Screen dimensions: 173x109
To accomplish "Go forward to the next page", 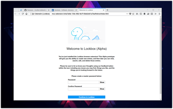I will (19, 14).
